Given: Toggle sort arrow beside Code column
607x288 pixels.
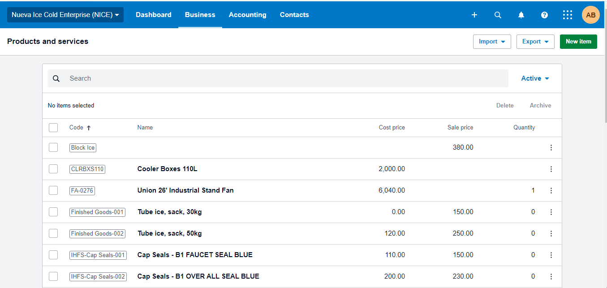Looking at the screenshot, I should pos(89,128).
